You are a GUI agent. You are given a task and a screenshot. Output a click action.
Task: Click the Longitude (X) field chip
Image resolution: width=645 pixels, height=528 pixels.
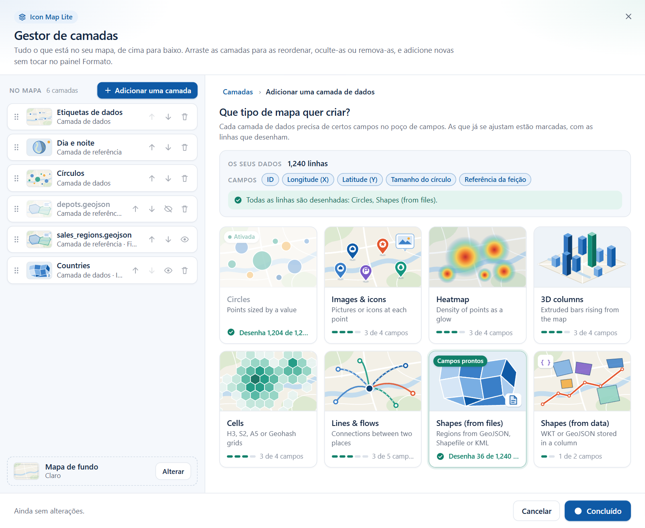tap(308, 179)
